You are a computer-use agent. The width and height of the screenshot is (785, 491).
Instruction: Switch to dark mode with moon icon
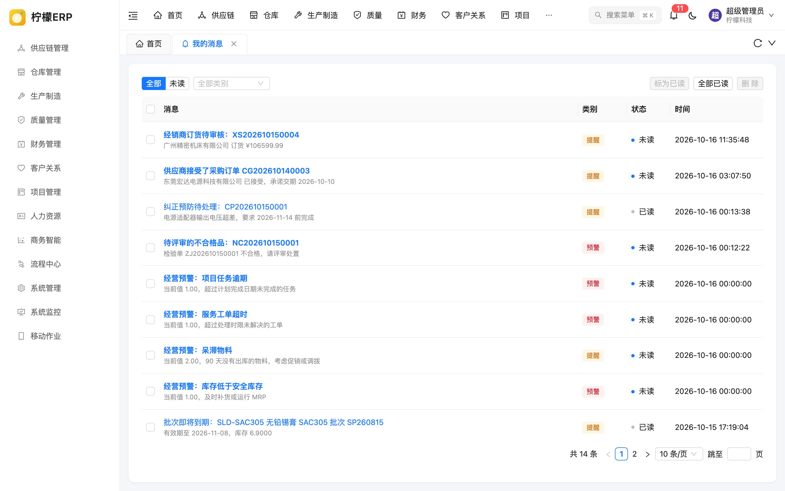(692, 15)
